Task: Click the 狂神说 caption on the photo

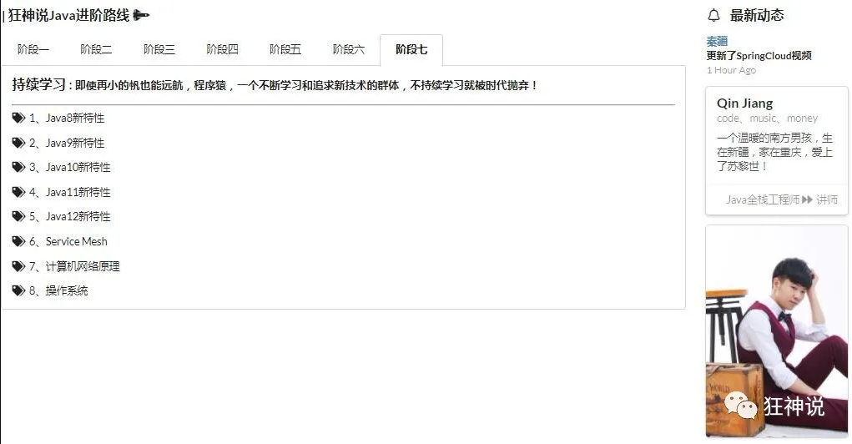Action: [794, 406]
